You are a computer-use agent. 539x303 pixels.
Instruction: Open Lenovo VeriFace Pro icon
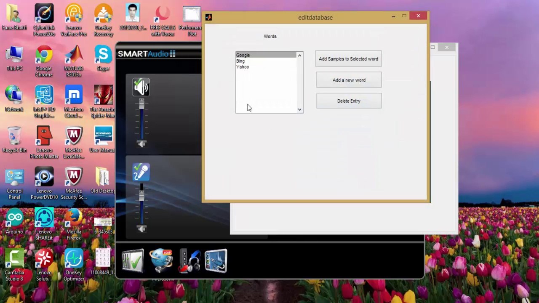(74, 20)
